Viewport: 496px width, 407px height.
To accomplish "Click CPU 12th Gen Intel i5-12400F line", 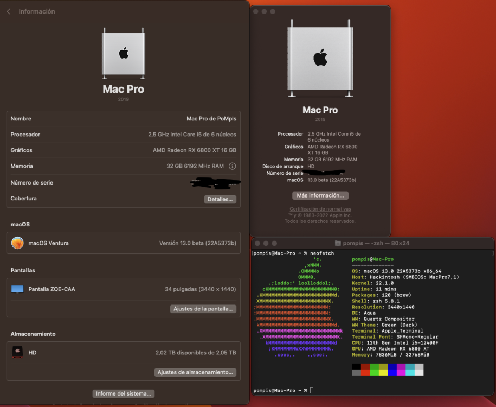I will [x=395, y=343].
